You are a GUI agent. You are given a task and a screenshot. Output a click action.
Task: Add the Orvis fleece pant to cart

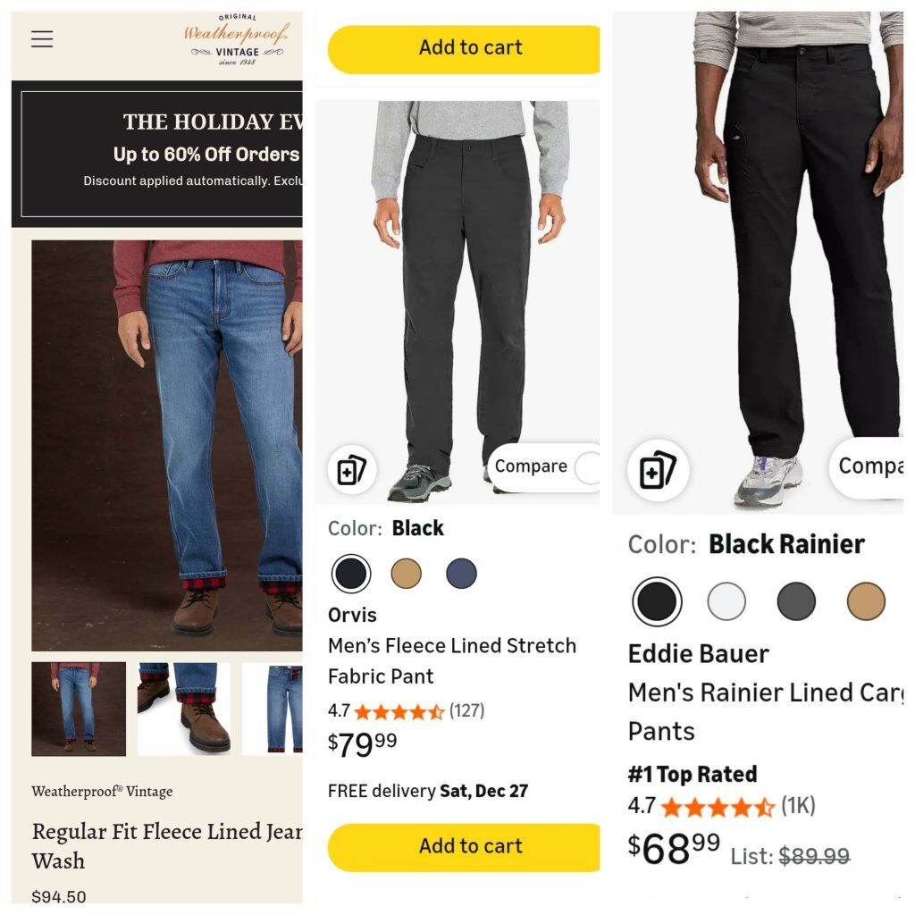[465, 846]
